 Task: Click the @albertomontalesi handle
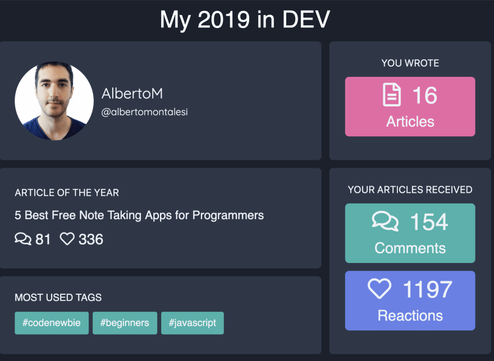145,112
